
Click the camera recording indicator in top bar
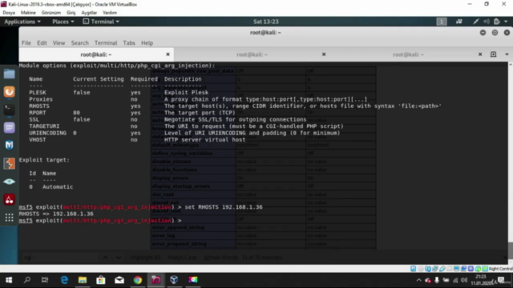click(x=459, y=22)
